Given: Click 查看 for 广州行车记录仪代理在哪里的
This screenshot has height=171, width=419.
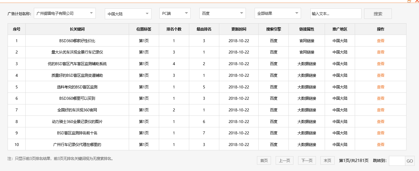Looking at the screenshot, I should coord(381,145).
